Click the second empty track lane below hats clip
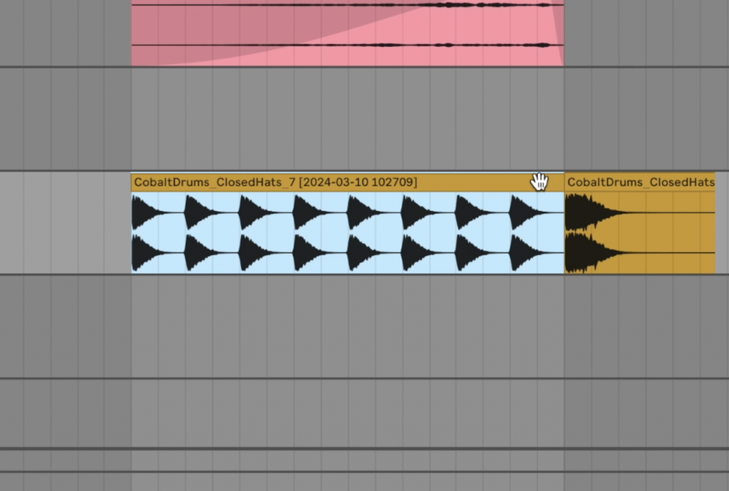729x491 pixels. (364, 413)
